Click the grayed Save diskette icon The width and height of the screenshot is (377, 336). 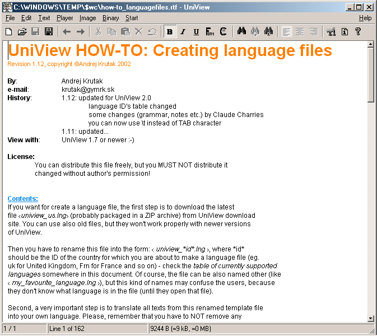(35, 31)
